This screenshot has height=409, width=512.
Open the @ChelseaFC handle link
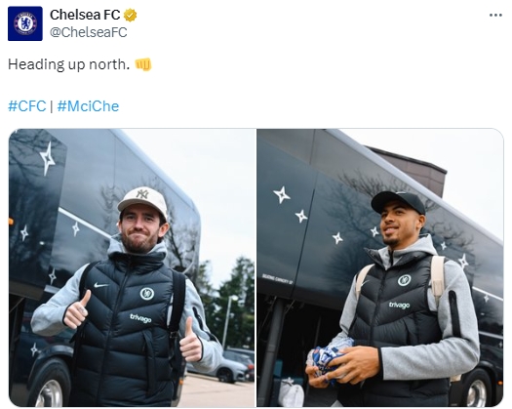coord(88,32)
